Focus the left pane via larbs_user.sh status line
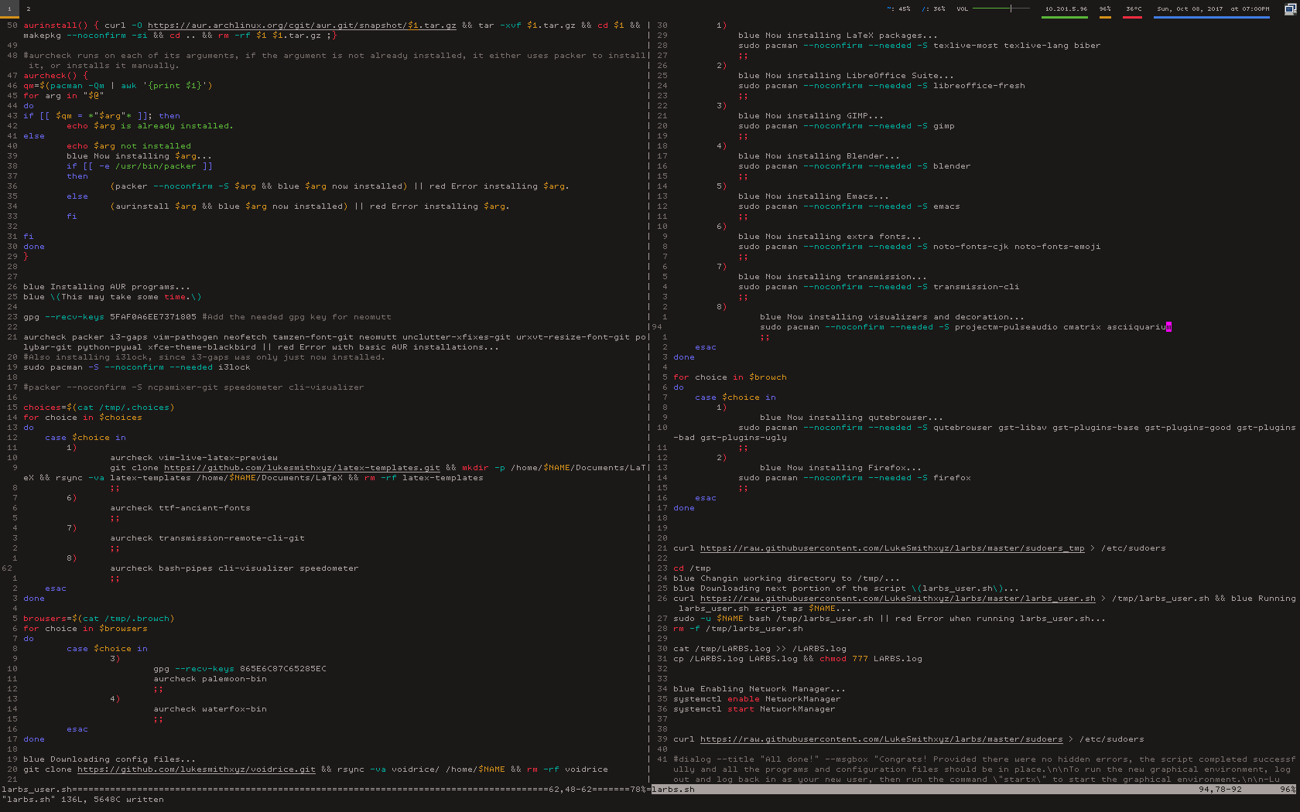This screenshot has height=812, width=1300. [x=36, y=790]
